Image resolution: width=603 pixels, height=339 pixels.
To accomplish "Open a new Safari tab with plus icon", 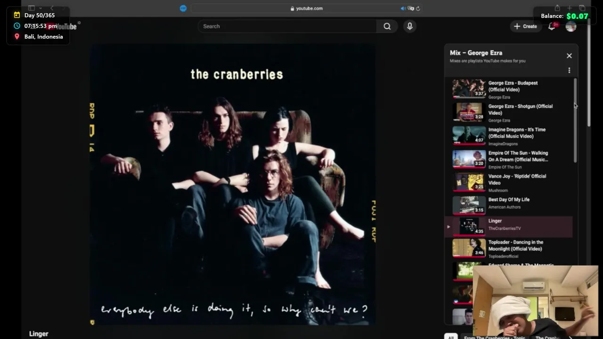I will (570, 8).
